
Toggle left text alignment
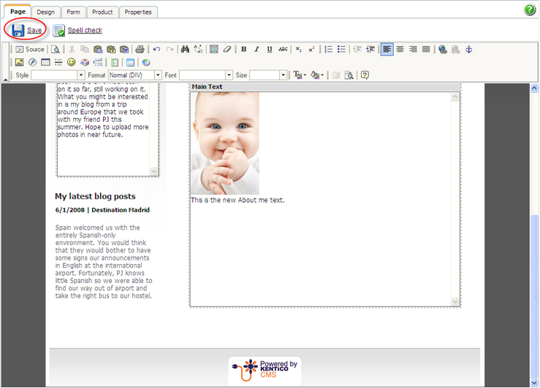(387, 50)
